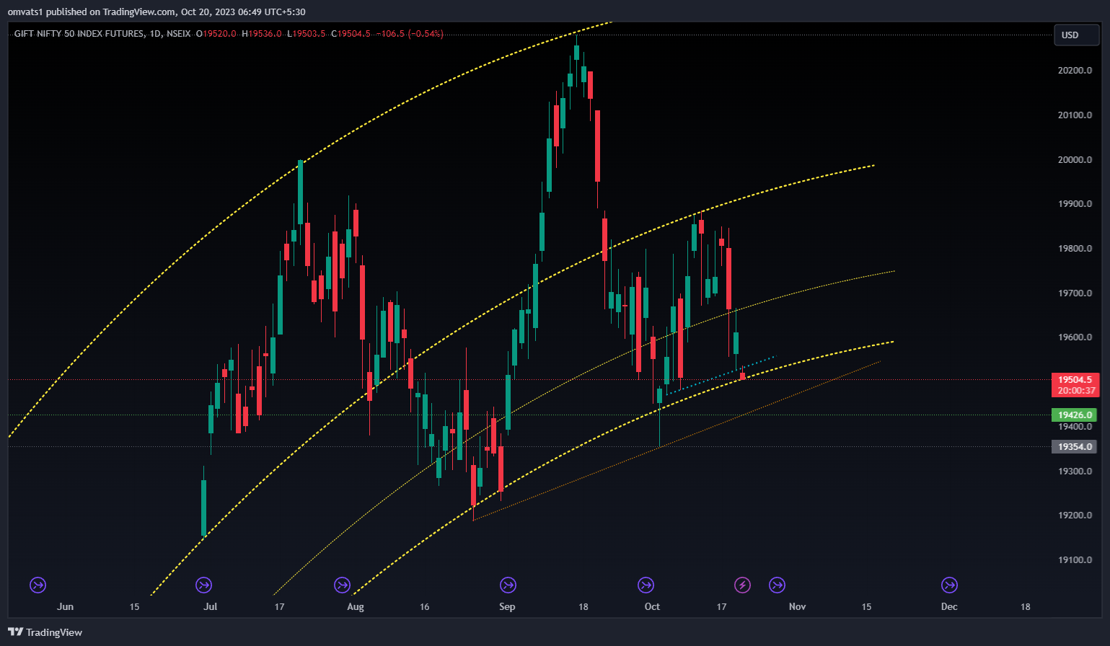Click the 19700.0 price axis label
1110x646 pixels.
click(1075, 293)
